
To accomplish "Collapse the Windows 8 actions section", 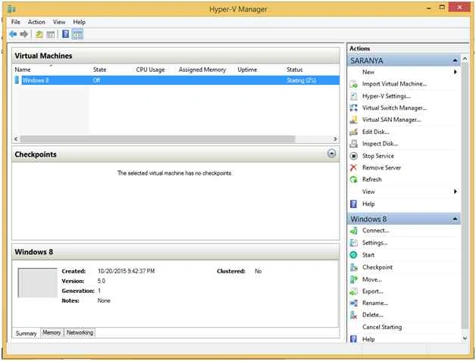I will click(455, 219).
